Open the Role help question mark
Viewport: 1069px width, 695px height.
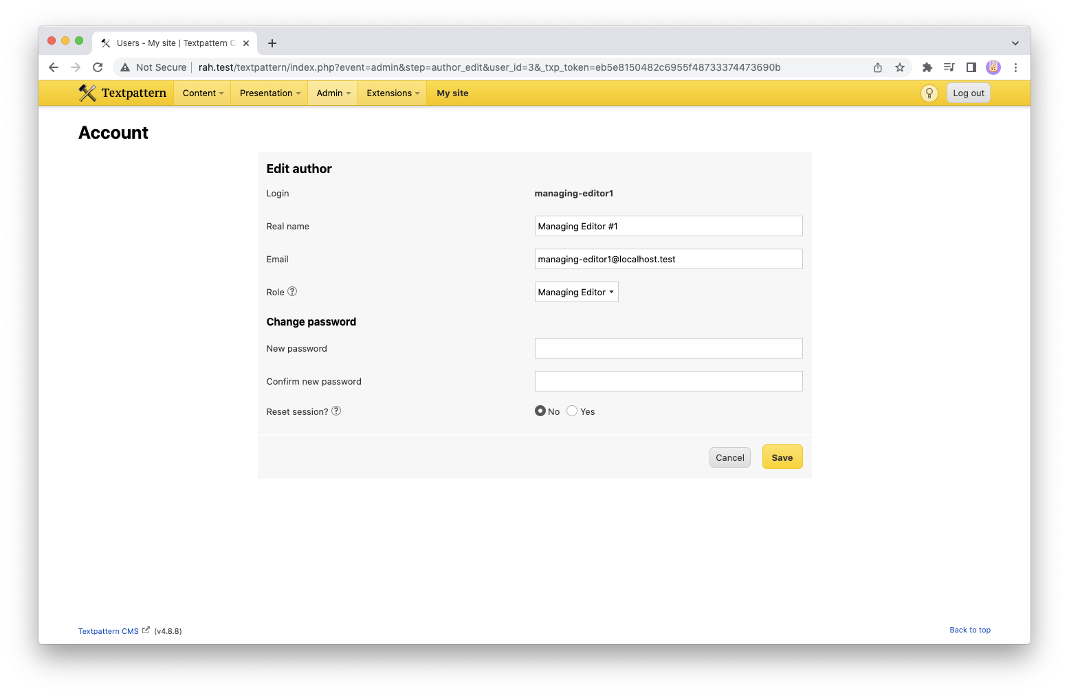pos(292,291)
